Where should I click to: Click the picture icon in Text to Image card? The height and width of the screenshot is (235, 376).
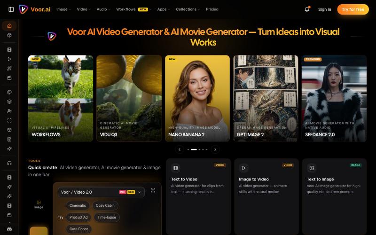(312, 168)
